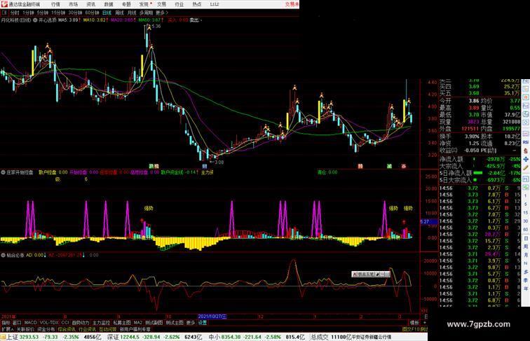The image size is (530, 341).
Task: Click the round icon before 庄家开始控盘
Action: click(x=3, y=172)
